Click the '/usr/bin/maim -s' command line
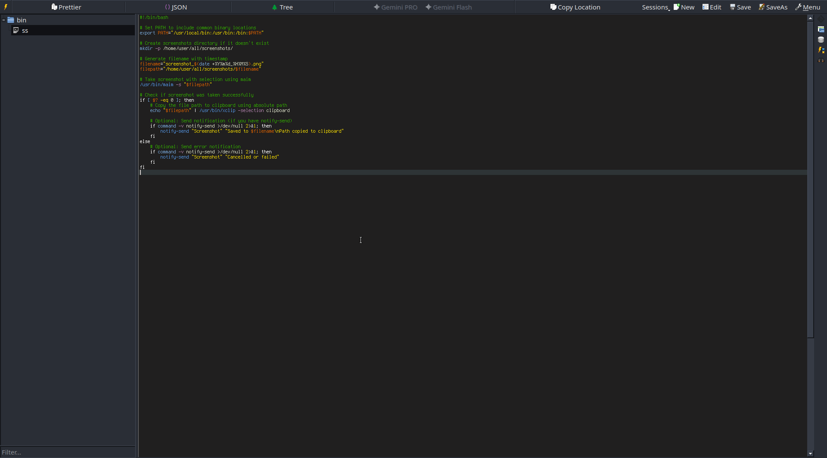This screenshot has height=458, width=827. [x=176, y=84]
